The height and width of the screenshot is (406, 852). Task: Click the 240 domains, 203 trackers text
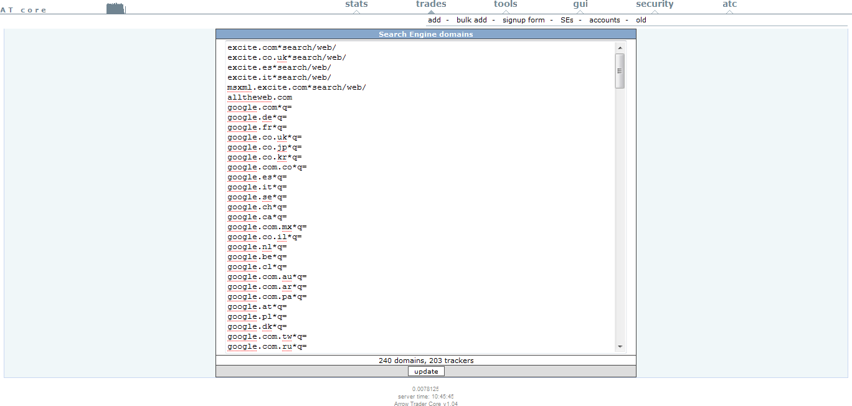426,361
